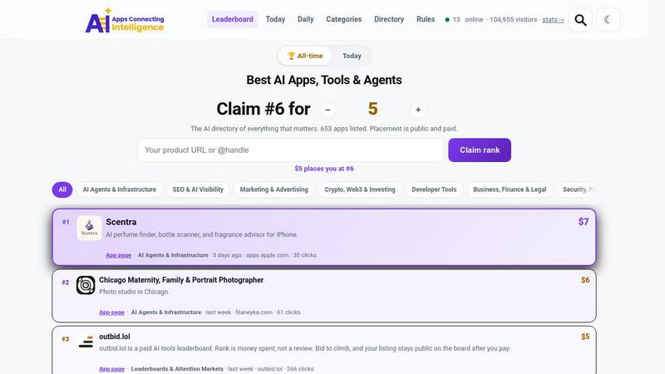Filter by Business, Finance & Legal chip
665x374 pixels.
[x=510, y=189]
